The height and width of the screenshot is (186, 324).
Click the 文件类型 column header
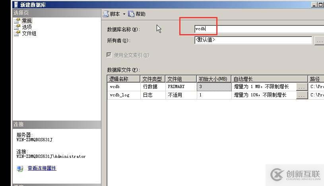tap(153, 79)
